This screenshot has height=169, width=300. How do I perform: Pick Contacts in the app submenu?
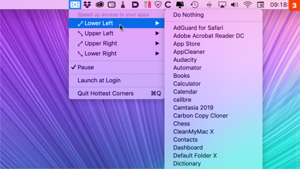(213, 139)
